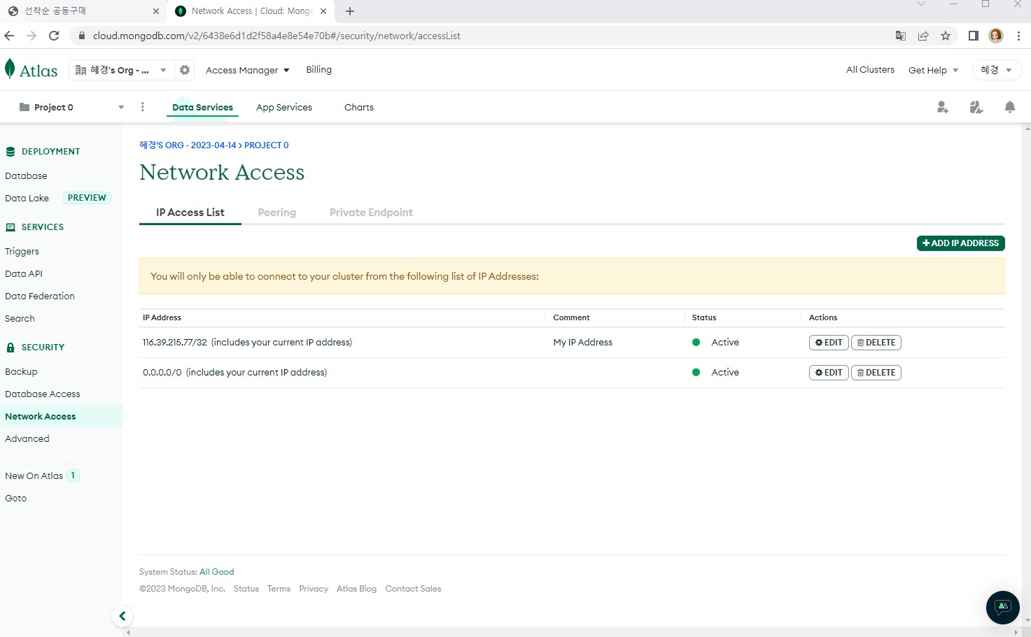Open a new browser tab
1031x637 pixels.
coord(350,11)
